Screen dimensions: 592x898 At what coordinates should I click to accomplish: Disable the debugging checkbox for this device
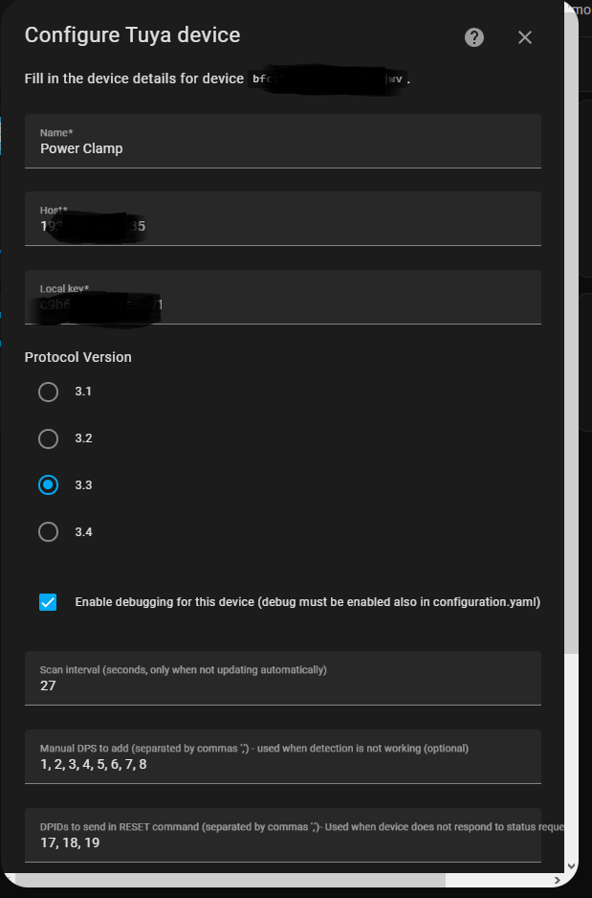[x=49, y=602]
